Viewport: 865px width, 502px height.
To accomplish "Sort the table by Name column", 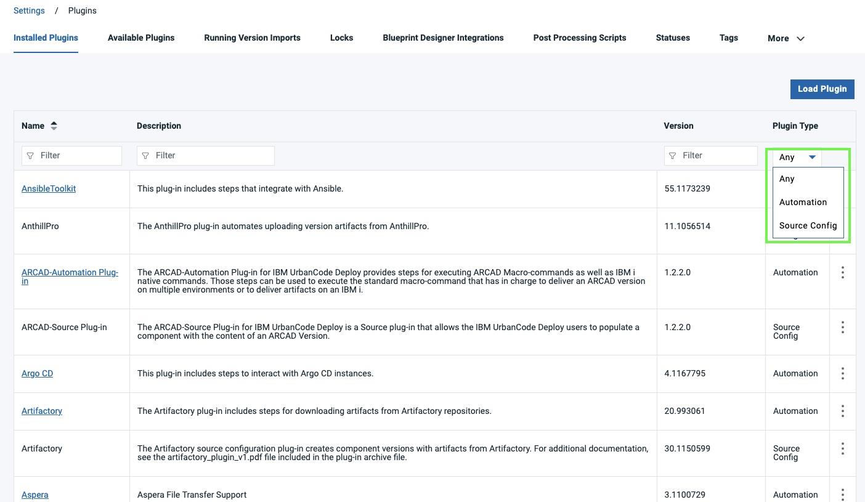I will pos(54,126).
